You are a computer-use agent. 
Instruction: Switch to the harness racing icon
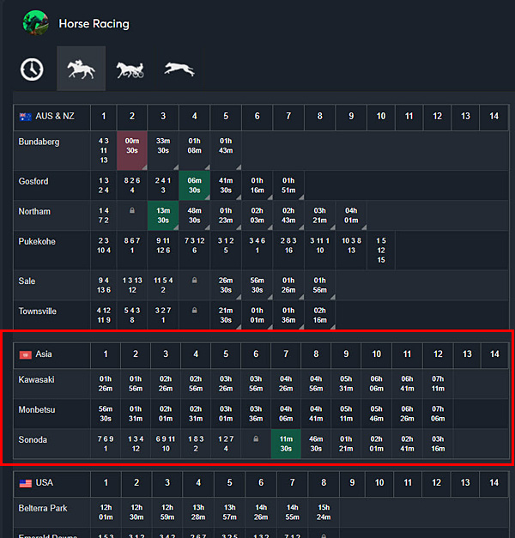click(130, 70)
